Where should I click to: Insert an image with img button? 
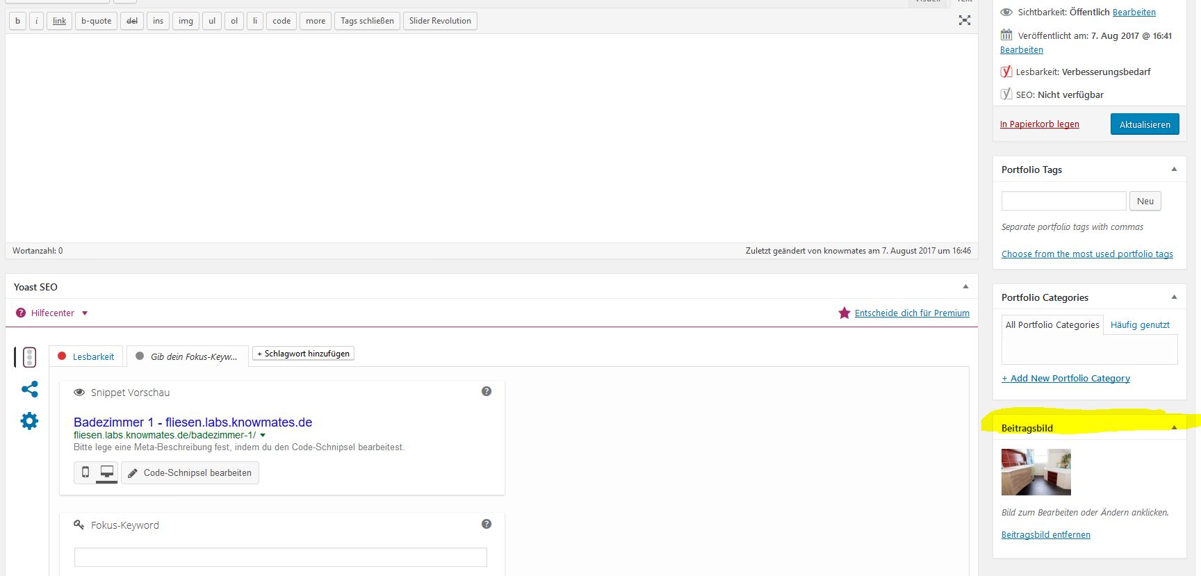[x=186, y=21]
